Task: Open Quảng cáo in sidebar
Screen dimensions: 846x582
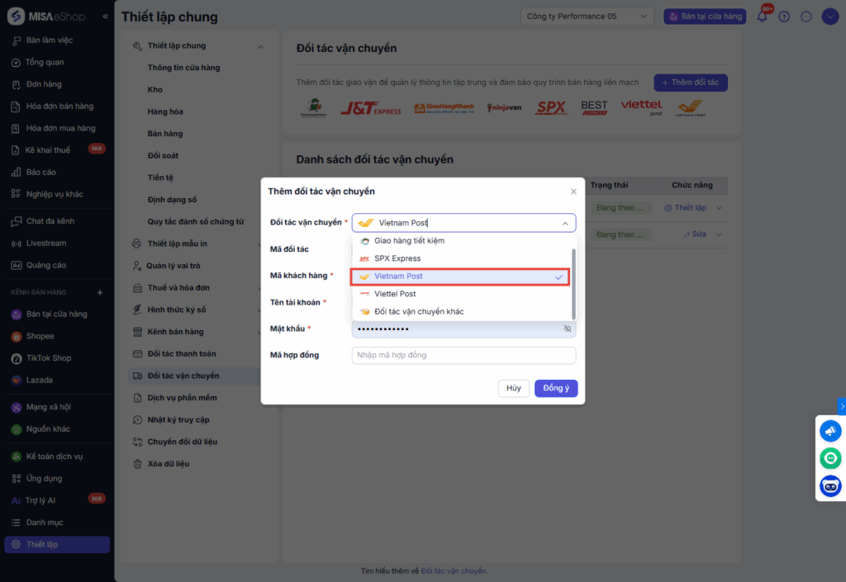Action: [46, 265]
